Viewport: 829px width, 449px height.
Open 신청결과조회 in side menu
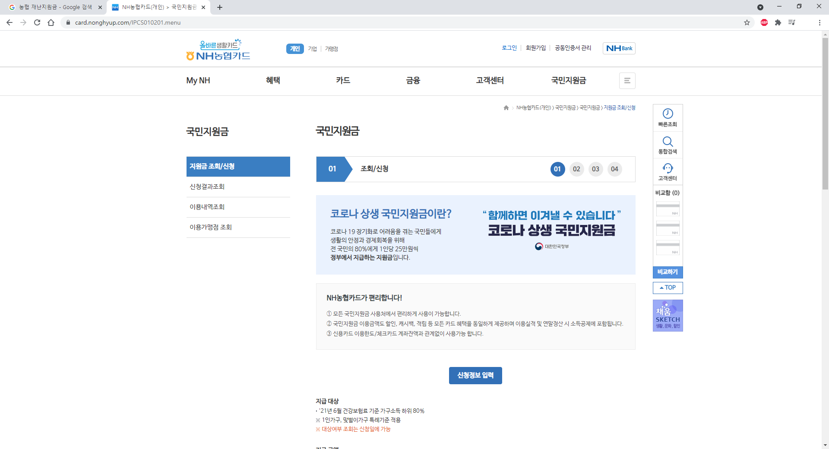click(x=238, y=187)
